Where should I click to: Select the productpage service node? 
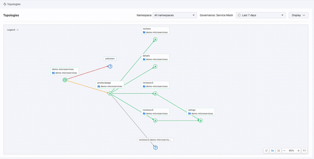tap(110, 93)
